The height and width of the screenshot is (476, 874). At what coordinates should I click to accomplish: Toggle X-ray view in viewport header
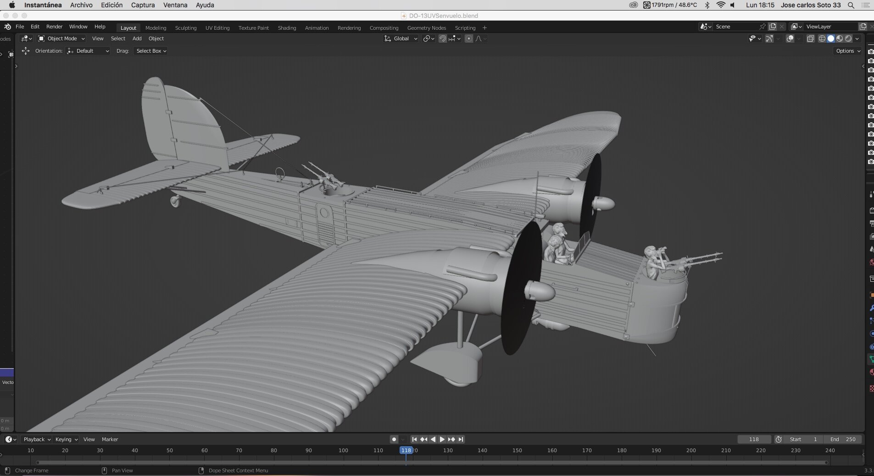[810, 38]
